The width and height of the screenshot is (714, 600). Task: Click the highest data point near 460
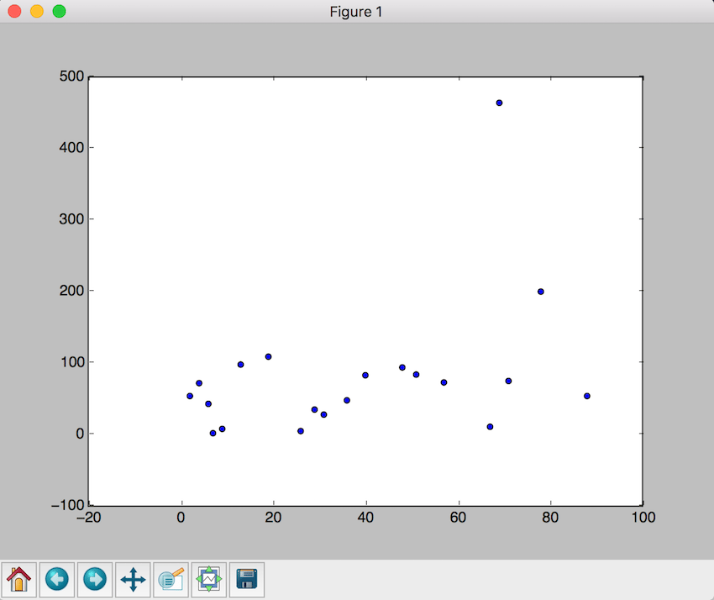[499, 103]
